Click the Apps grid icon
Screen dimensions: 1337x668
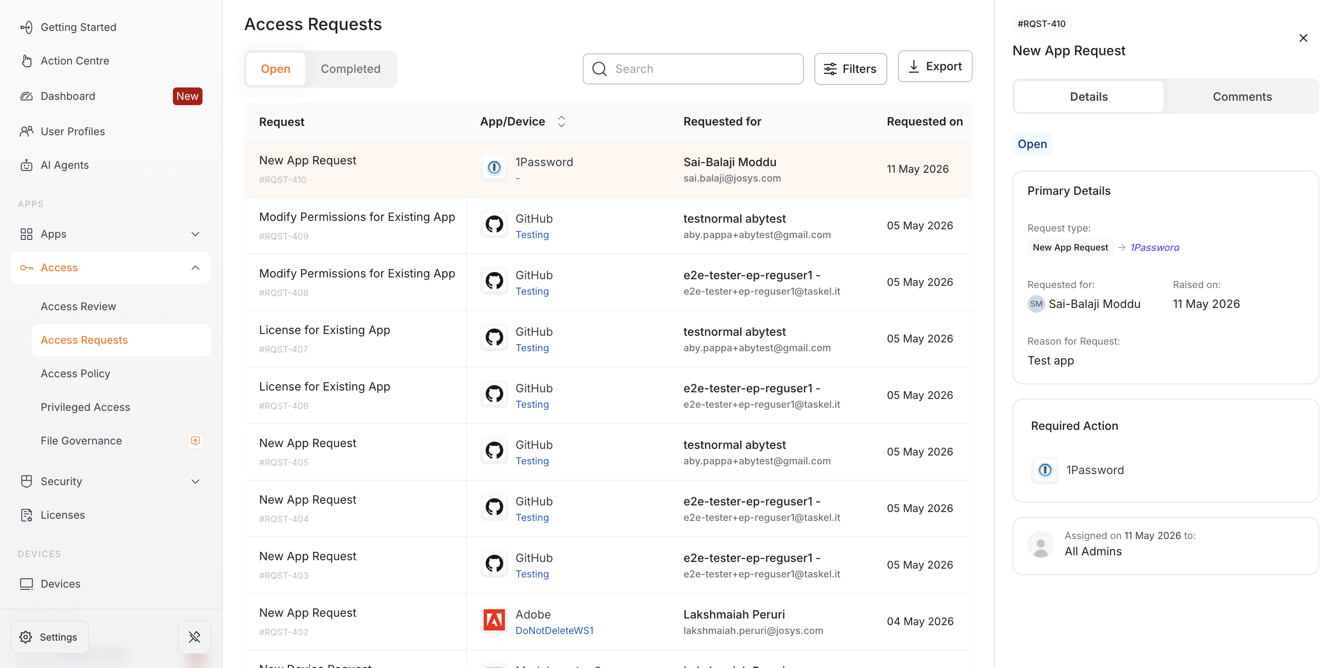click(27, 234)
